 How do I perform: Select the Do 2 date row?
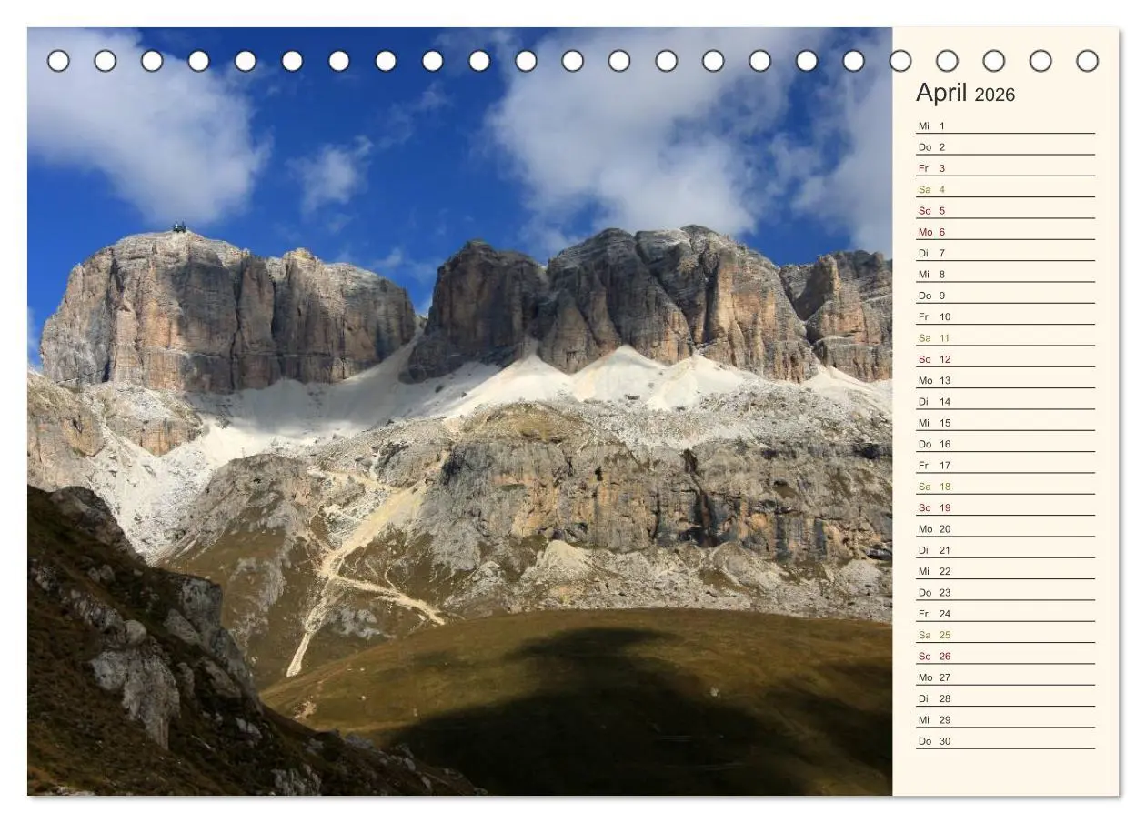[x=1005, y=146]
